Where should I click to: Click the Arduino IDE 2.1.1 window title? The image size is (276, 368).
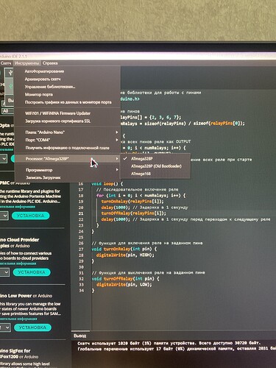13,57
